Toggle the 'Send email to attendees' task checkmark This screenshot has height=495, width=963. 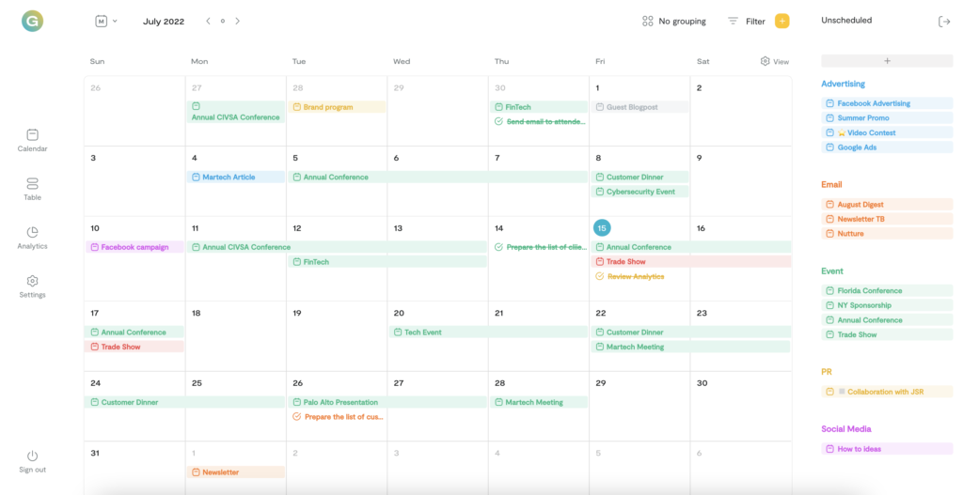[x=498, y=121]
